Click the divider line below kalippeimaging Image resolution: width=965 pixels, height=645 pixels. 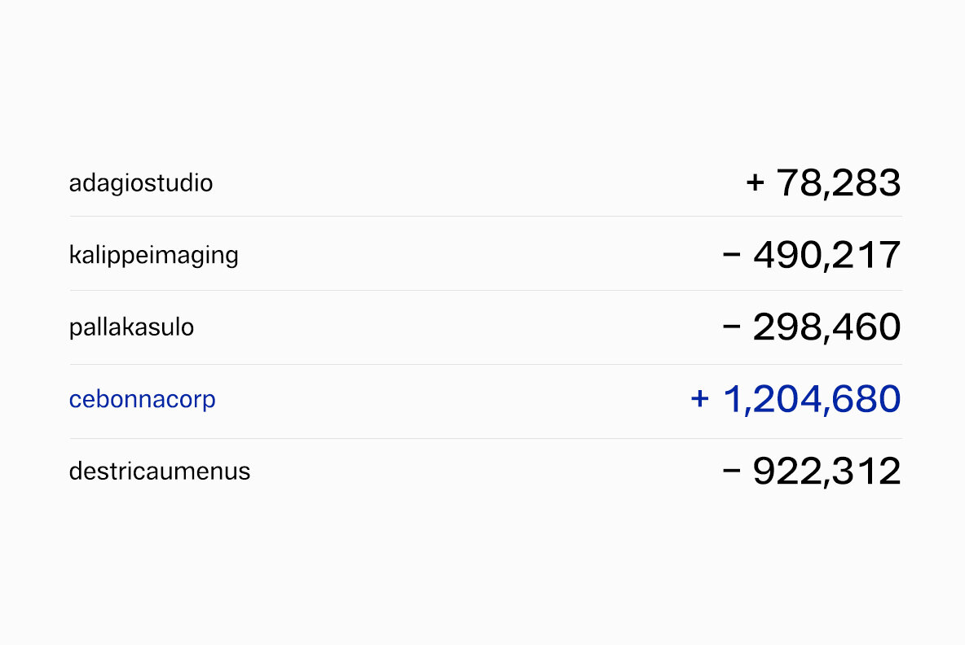click(x=486, y=291)
